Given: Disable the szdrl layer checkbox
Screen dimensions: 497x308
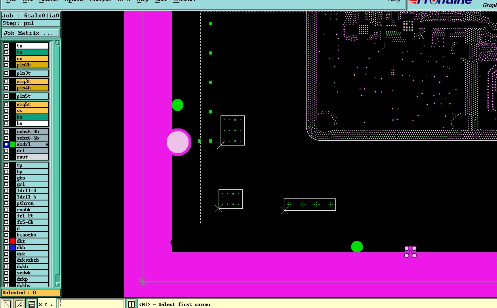Looking at the screenshot, I should pyautogui.click(x=6, y=144).
